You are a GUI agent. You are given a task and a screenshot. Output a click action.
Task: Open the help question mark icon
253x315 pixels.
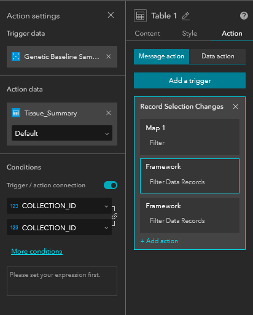[x=244, y=16]
